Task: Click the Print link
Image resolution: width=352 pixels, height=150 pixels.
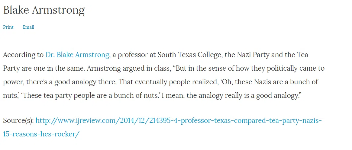Action: click(8, 27)
